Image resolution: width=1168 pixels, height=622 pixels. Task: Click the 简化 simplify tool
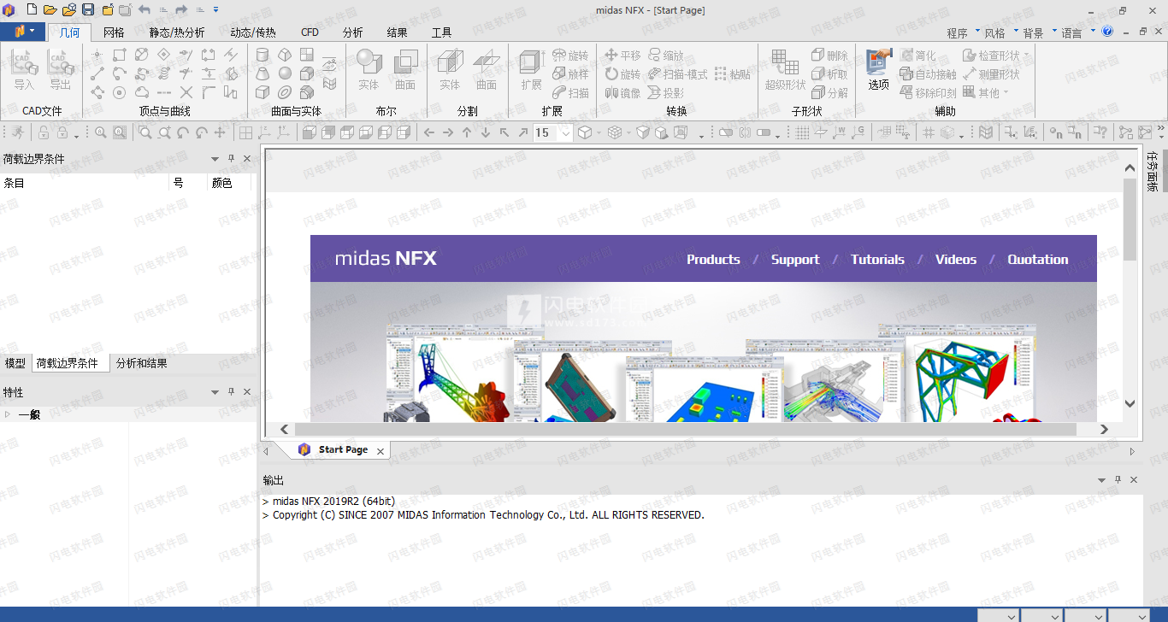(918, 55)
